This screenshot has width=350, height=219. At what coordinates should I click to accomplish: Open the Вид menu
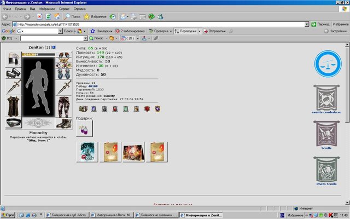[x=32, y=9]
